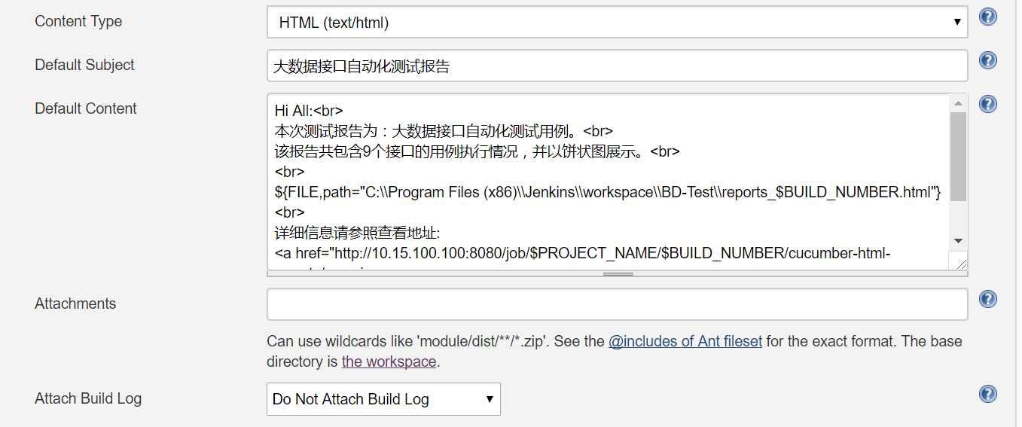Screen dimensions: 1022x427
Task: Open the '@includes of Ant fileset' link
Action: pos(685,341)
